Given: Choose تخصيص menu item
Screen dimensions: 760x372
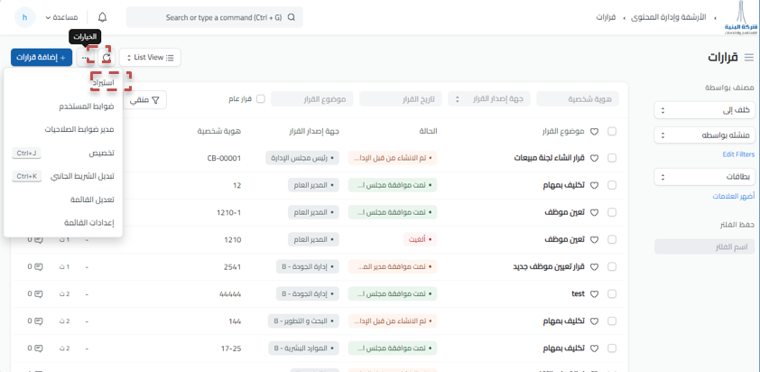Looking at the screenshot, I should coord(63,153).
